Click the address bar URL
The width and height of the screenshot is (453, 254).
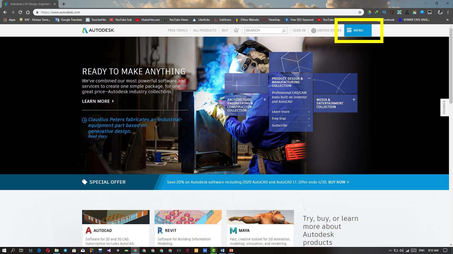pyautogui.click(x=60, y=12)
